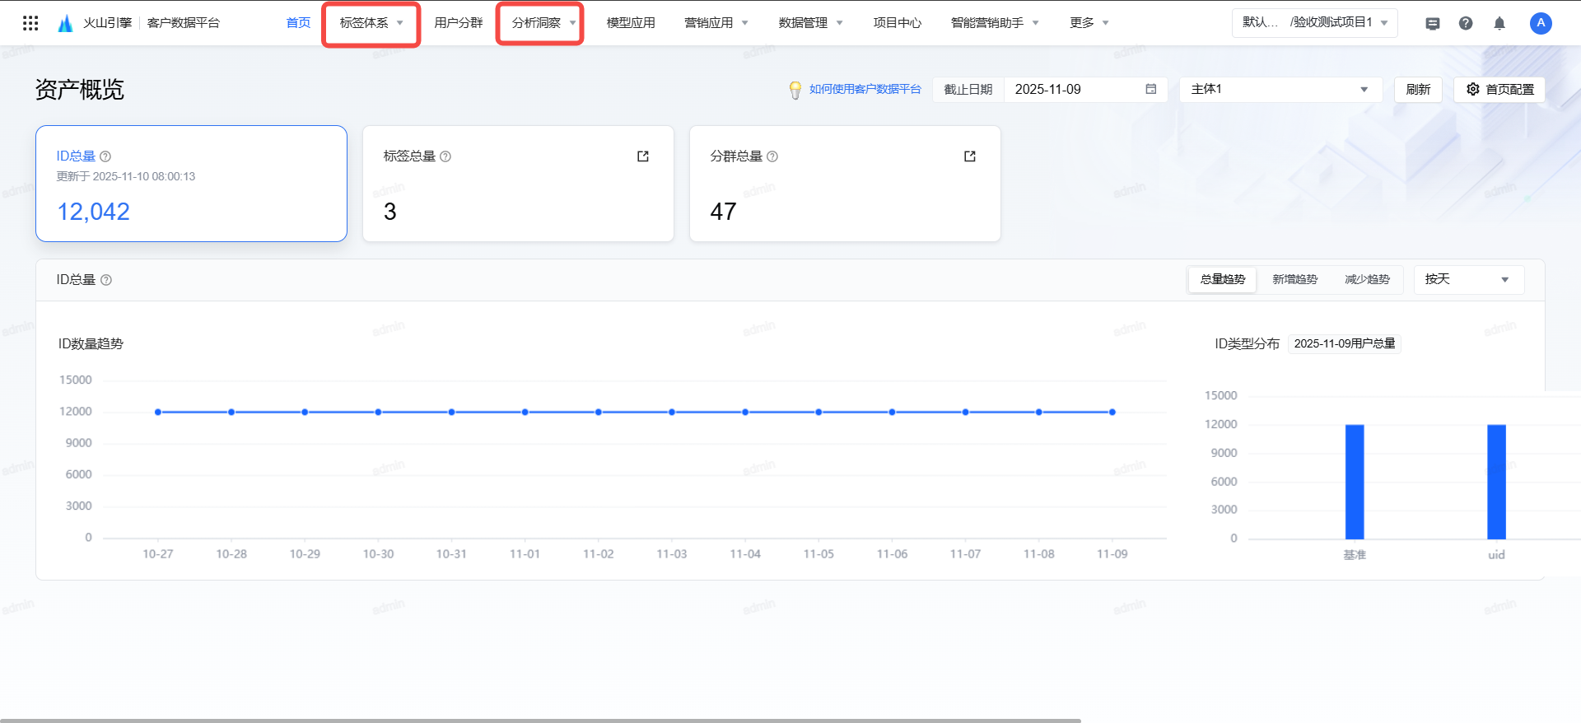Switch chart to 新增趋势
1581x723 pixels.
click(1294, 279)
